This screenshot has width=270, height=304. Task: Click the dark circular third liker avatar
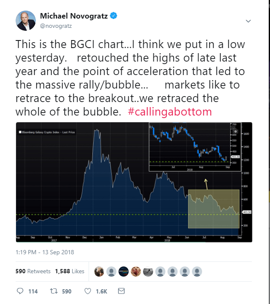click(123, 271)
